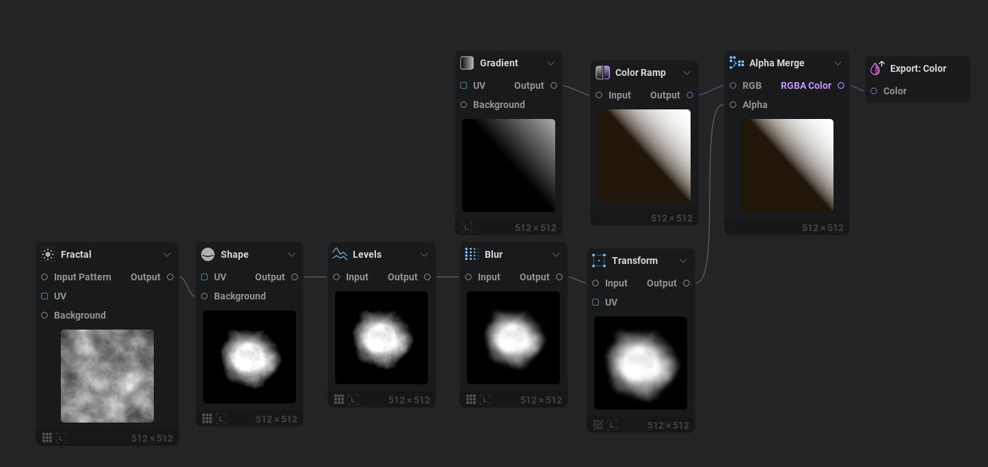This screenshot has height=467, width=988.
Task: Click the Levels node wave icon
Action: point(340,254)
